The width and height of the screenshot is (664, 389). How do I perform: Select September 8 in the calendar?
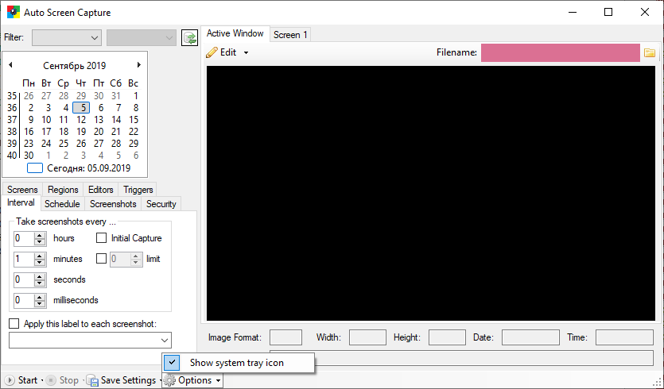click(135, 108)
